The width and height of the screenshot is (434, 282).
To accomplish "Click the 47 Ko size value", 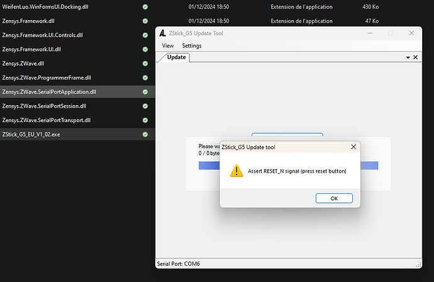I will [372, 21].
